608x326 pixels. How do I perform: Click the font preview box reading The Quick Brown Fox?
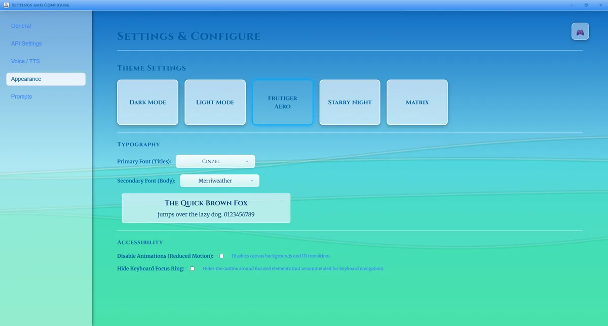[206, 208]
